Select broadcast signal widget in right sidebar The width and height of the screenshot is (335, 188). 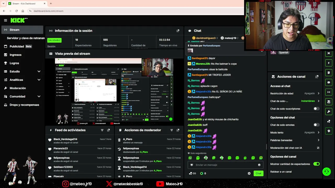[329, 92]
